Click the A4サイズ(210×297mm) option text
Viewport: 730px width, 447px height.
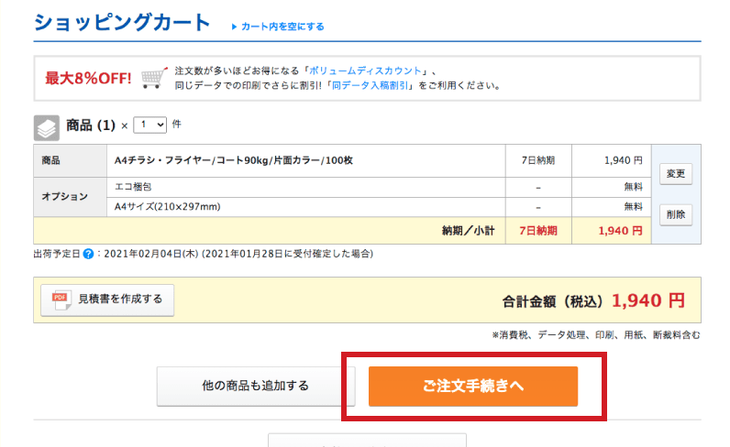tap(167, 206)
